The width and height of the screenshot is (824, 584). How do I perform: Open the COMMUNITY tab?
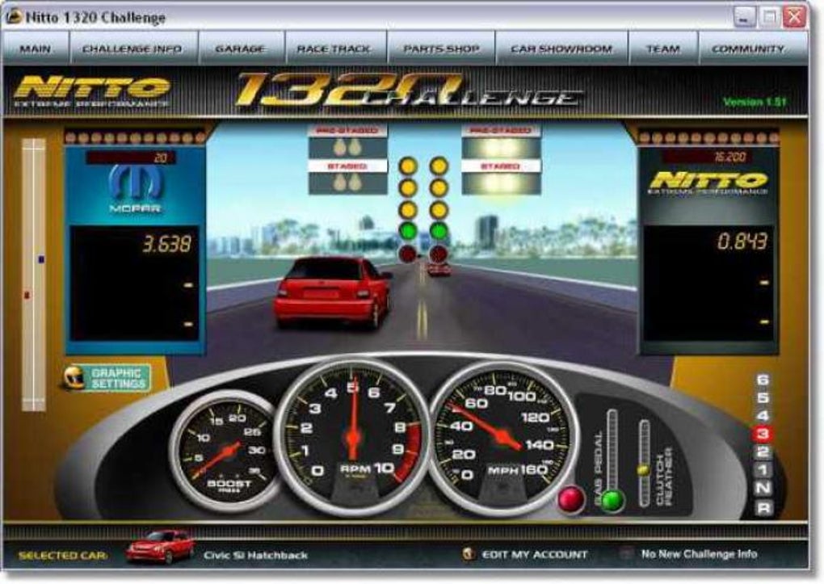point(748,48)
